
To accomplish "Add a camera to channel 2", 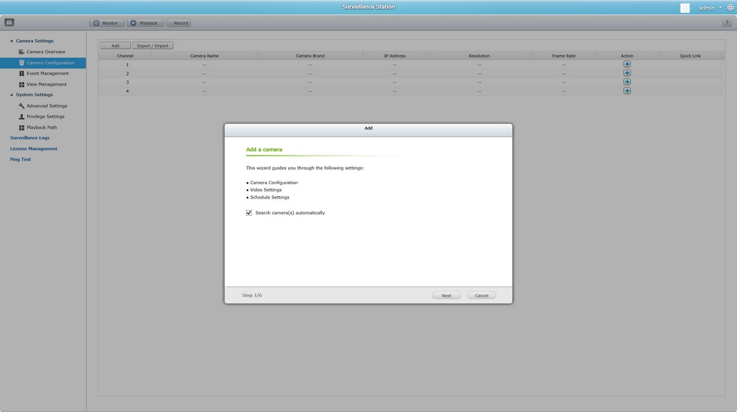I will tap(627, 73).
